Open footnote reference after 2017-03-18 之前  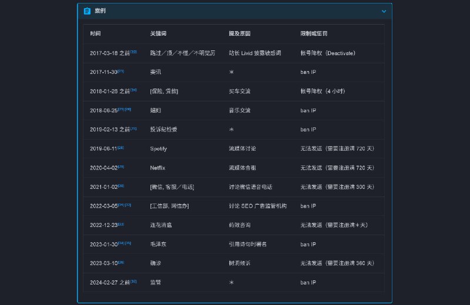[x=133, y=52]
